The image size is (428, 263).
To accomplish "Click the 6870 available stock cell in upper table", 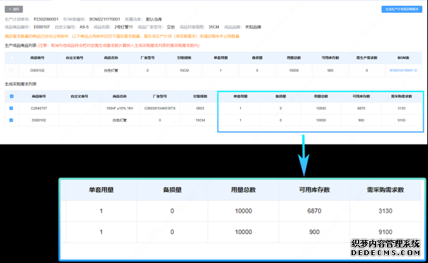I will (361, 108).
